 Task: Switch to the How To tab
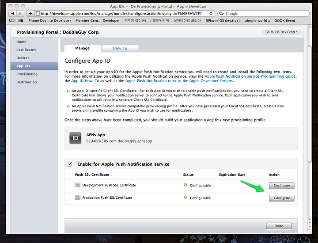click(x=120, y=48)
